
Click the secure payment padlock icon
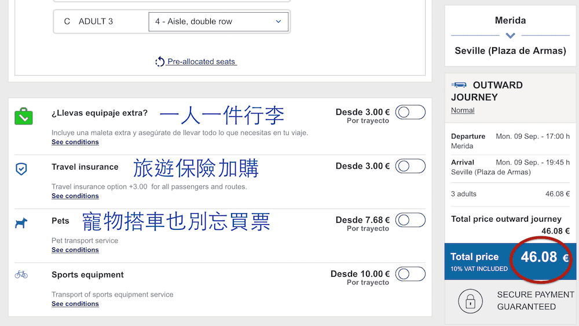(470, 301)
